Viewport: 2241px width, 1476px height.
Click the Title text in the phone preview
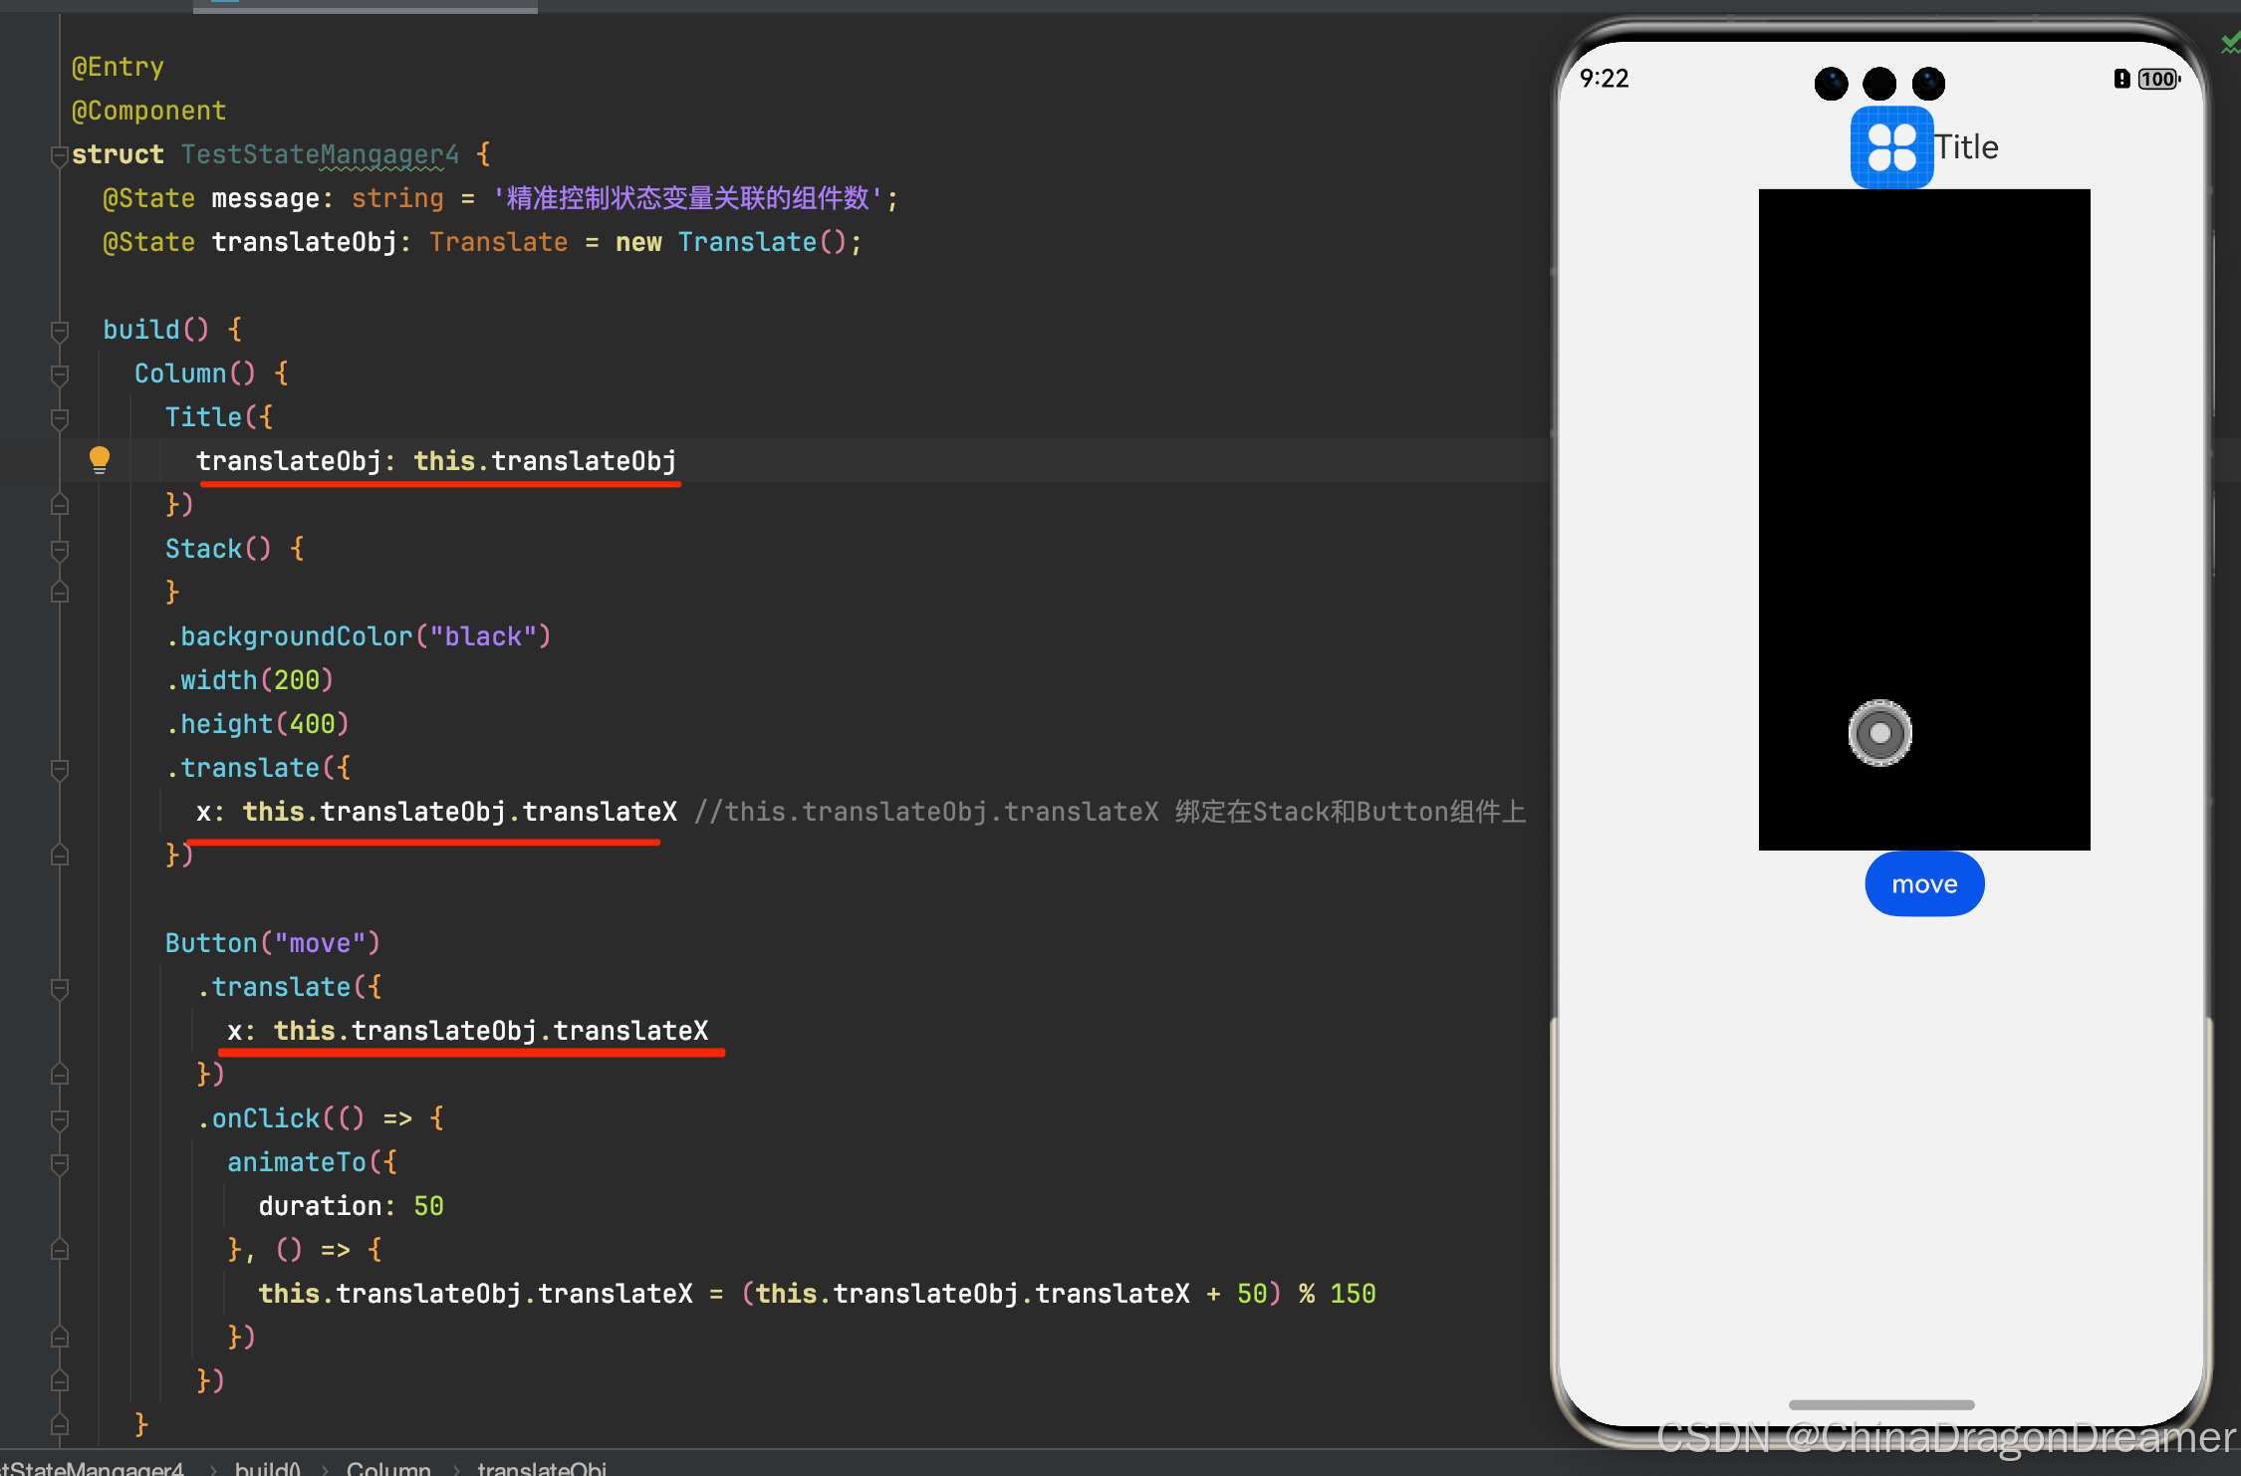pyautogui.click(x=1966, y=147)
